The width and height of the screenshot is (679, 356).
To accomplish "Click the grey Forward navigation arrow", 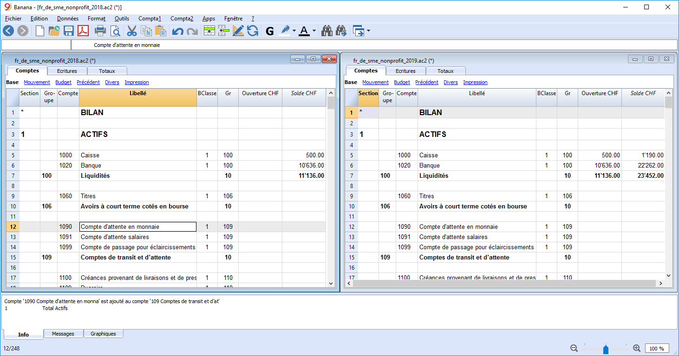I will click(23, 31).
